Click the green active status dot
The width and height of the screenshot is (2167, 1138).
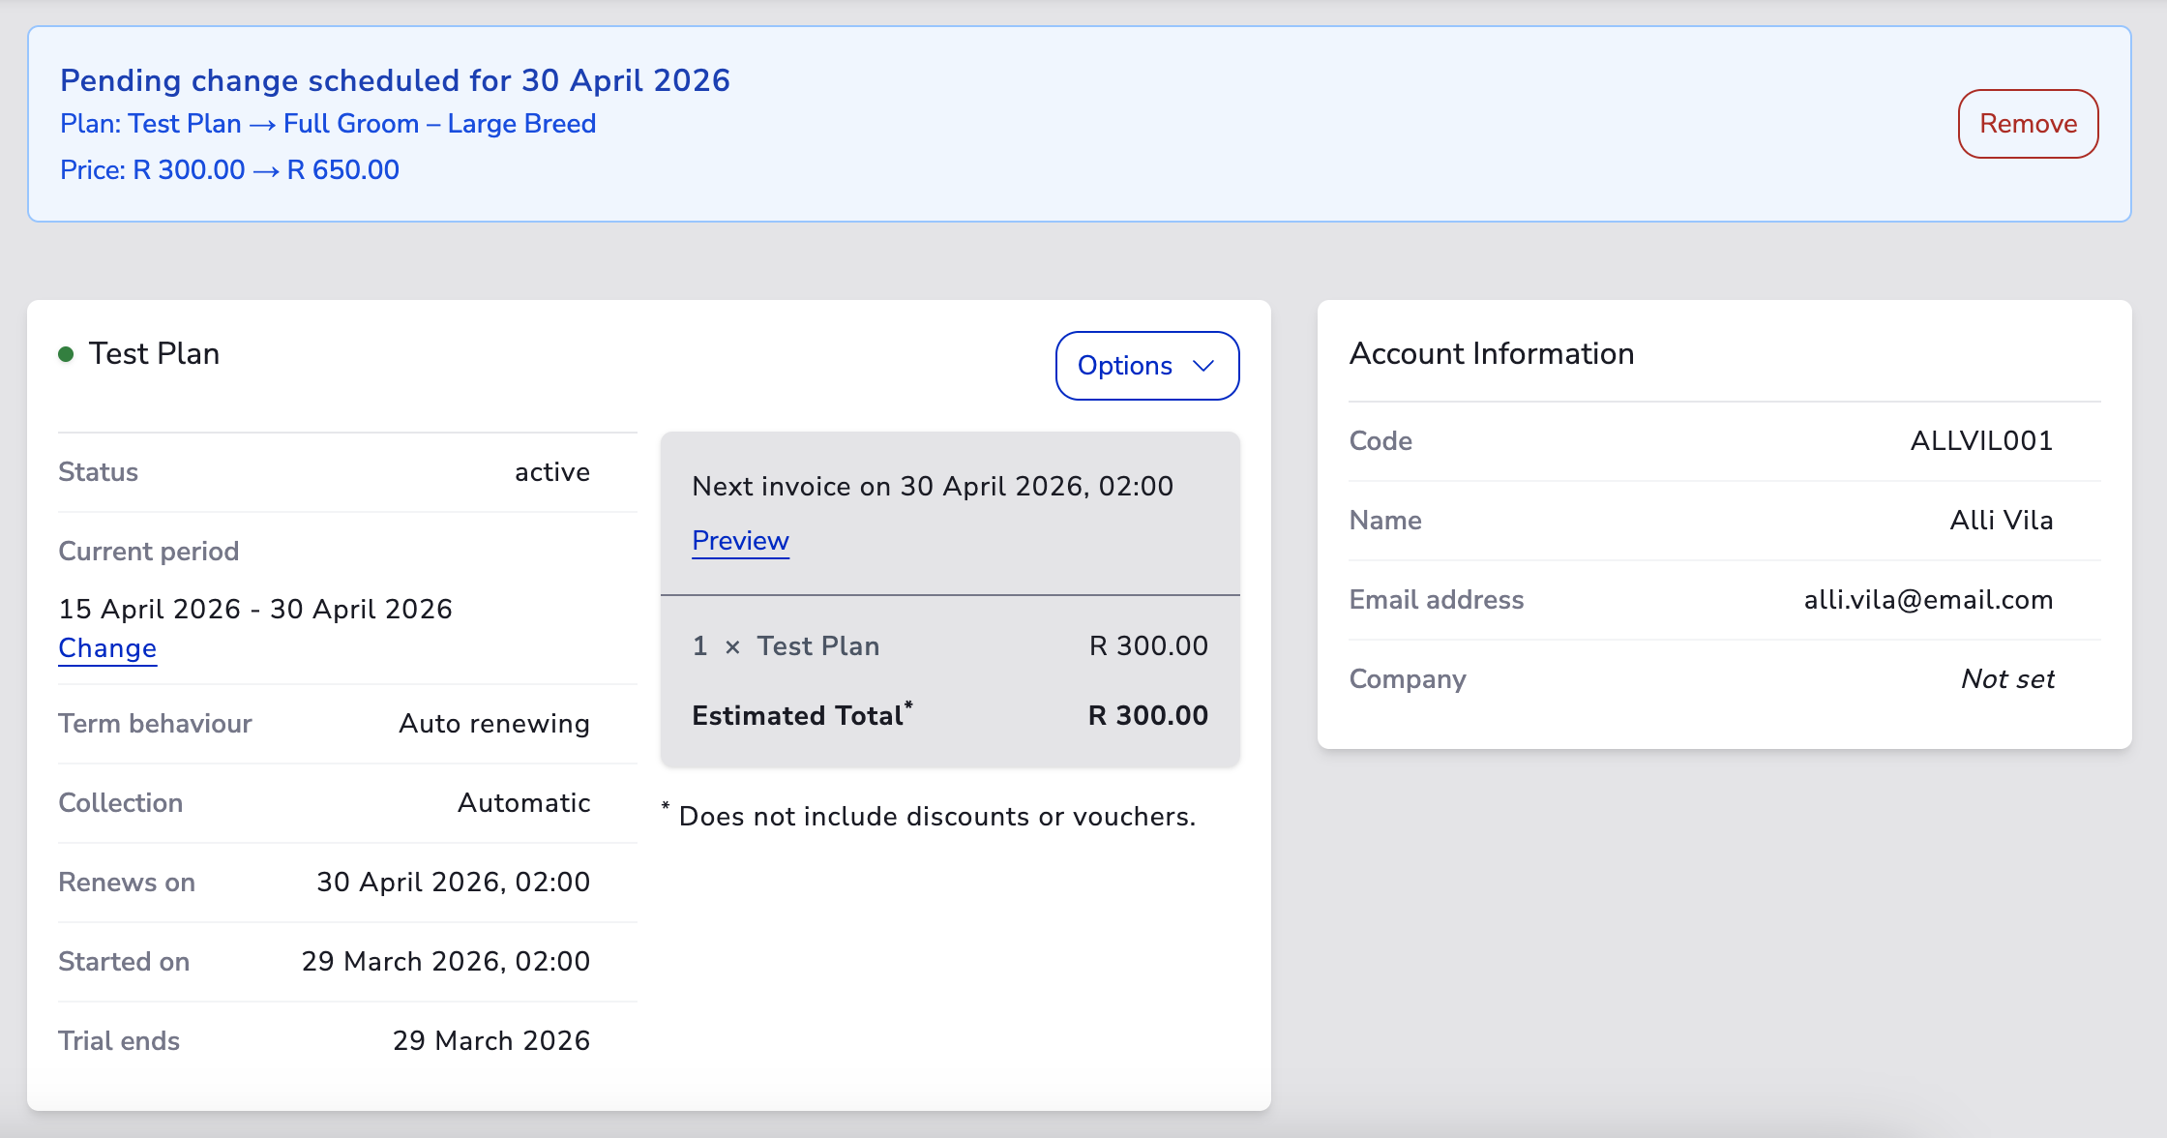(x=66, y=354)
